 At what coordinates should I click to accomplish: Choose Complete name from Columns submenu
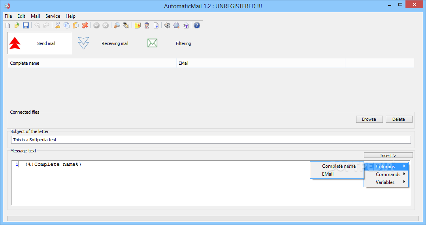(x=337, y=166)
